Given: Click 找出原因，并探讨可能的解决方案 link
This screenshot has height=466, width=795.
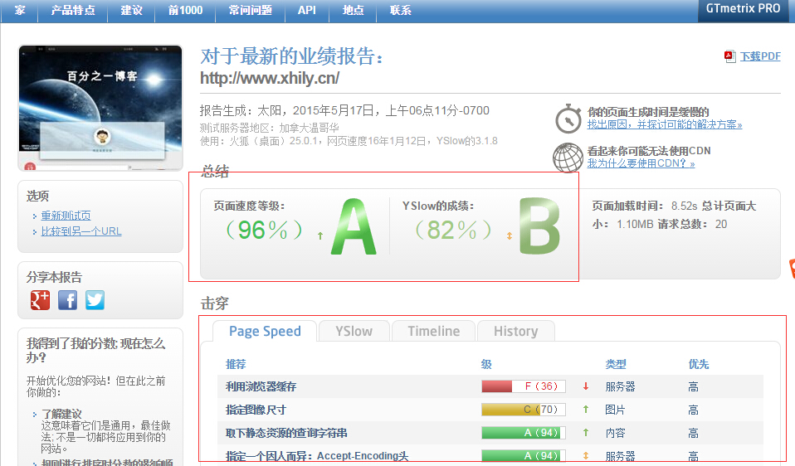Looking at the screenshot, I should point(665,124).
